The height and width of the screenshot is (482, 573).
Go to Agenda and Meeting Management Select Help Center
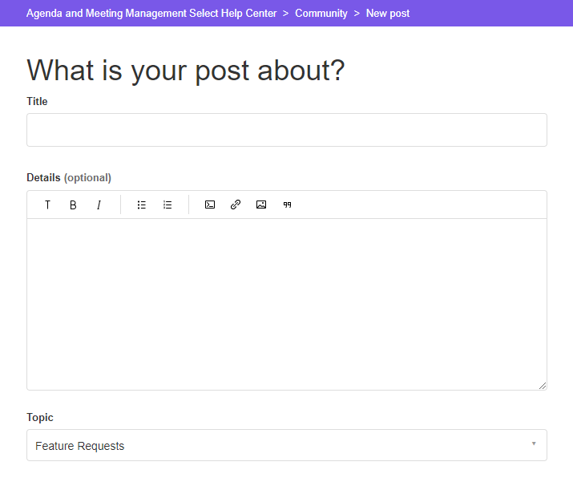(x=151, y=13)
